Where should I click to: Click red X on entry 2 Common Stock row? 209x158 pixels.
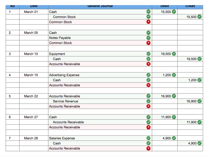pos(148,43)
